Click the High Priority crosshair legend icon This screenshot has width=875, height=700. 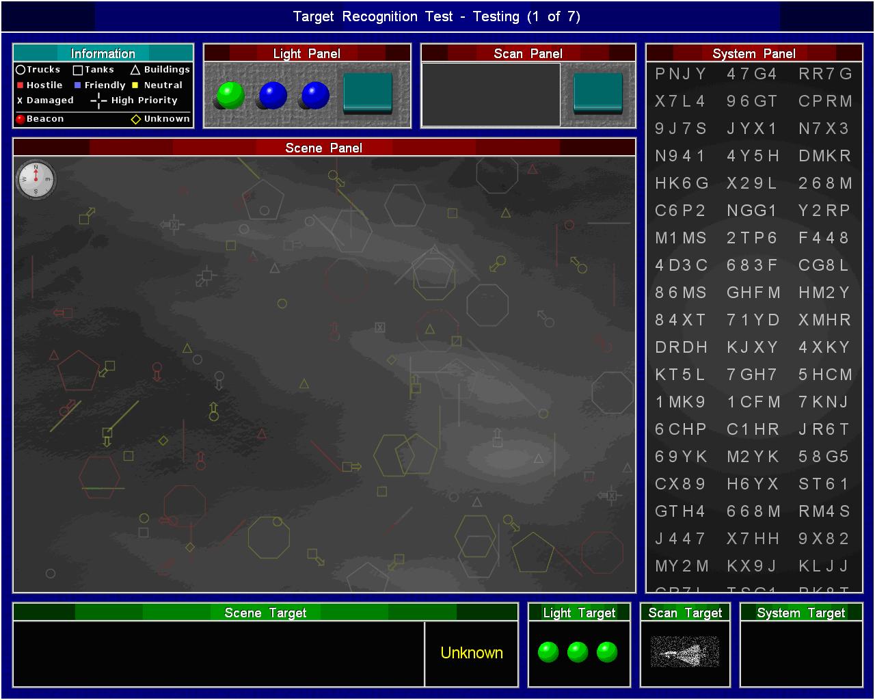98,101
